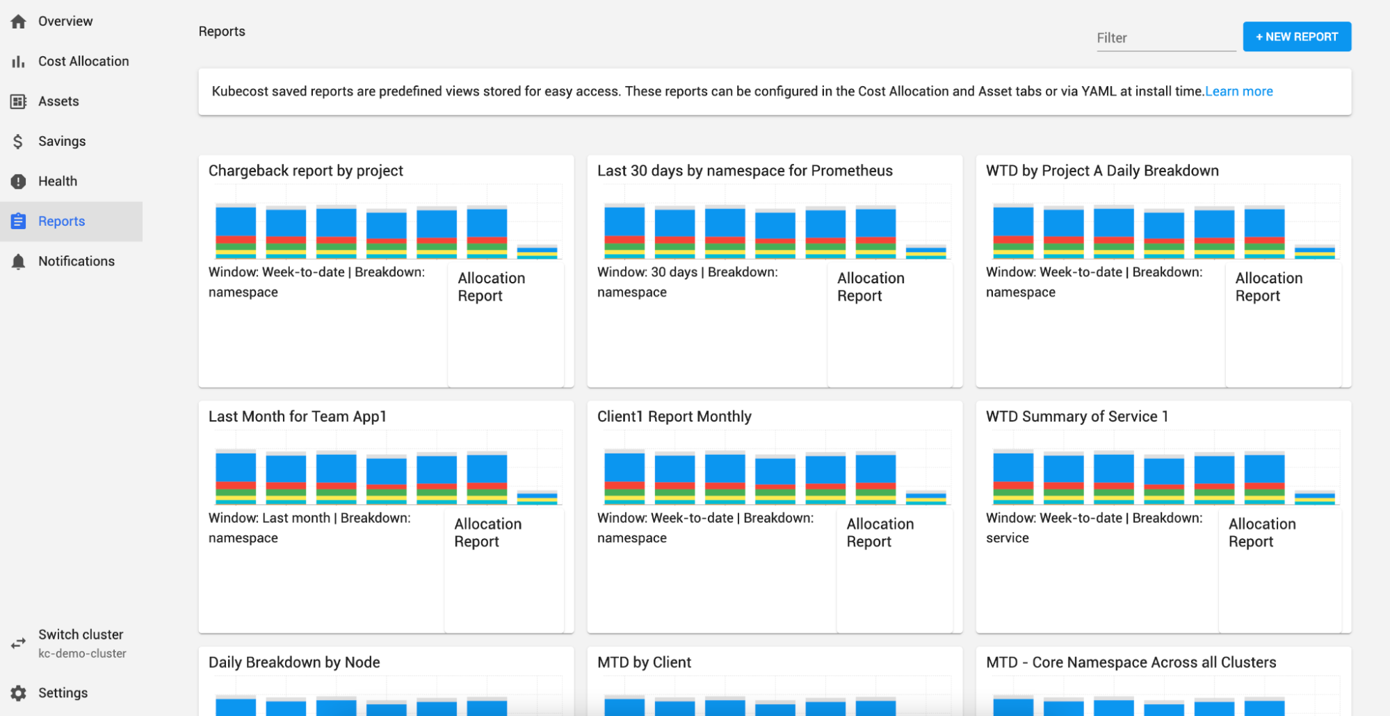Open Switch cluster option

[x=81, y=635]
